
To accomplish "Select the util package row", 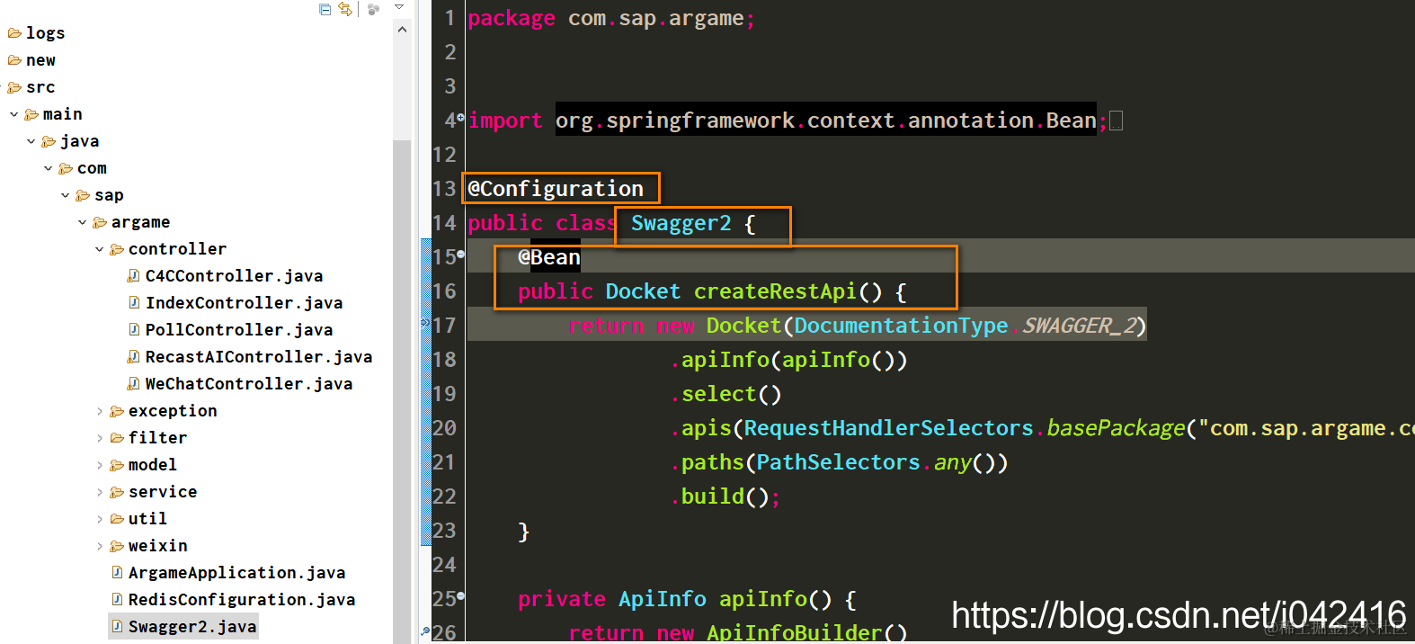I will [138, 519].
